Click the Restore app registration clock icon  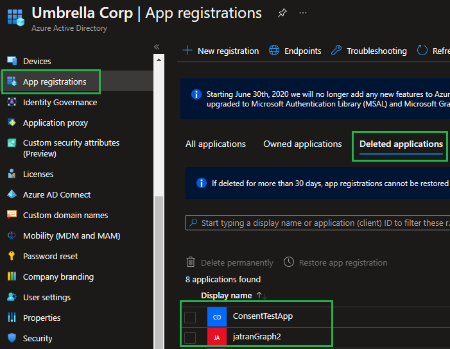coord(289,262)
